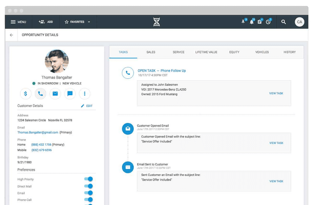The width and height of the screenshot is (315, 205).
Task: Click 'Assigned to John Salesmen' text
Action: [x=159, y=84]
